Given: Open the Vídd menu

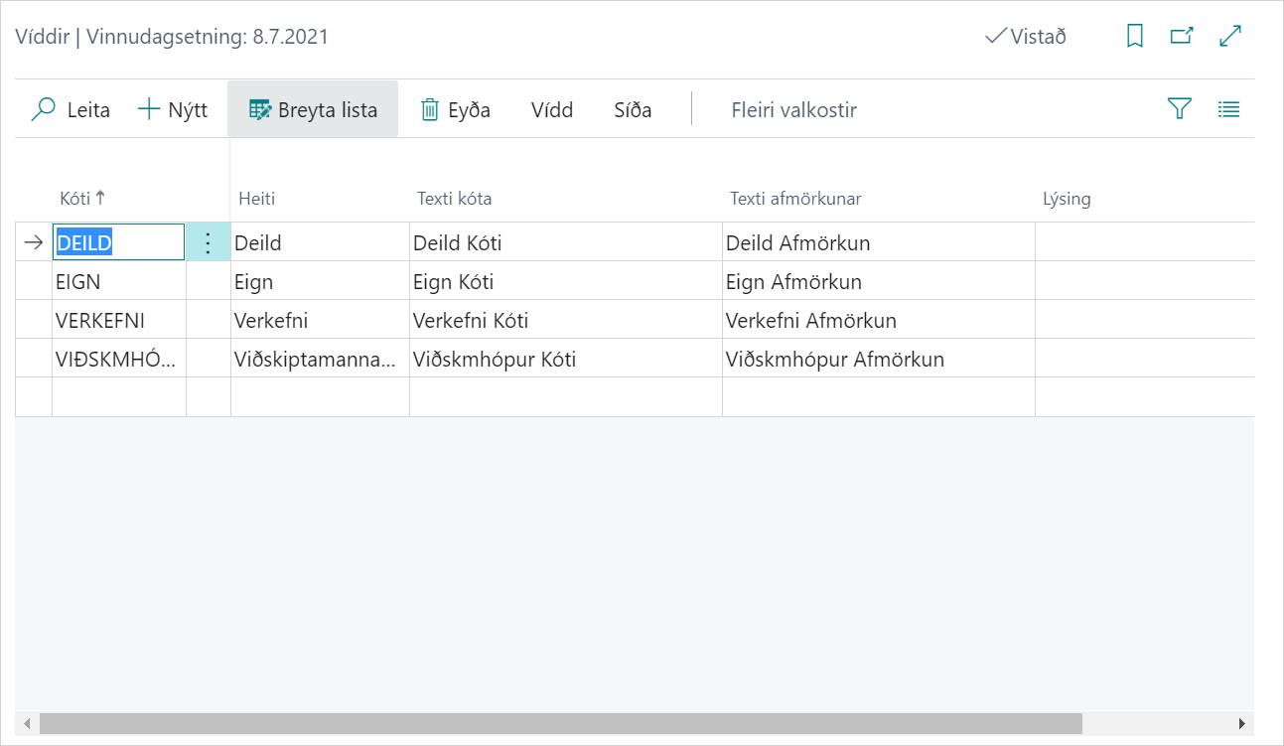Looking at the screenshot, I should coord(552,109).
